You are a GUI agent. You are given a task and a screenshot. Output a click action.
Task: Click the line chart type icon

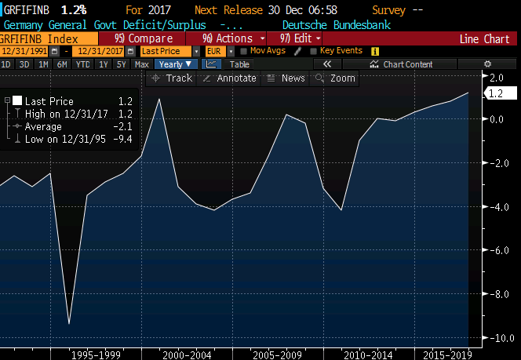[x=212, y=64]
